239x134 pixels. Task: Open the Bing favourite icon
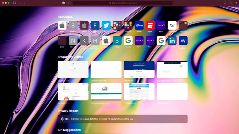click(117, 40)
